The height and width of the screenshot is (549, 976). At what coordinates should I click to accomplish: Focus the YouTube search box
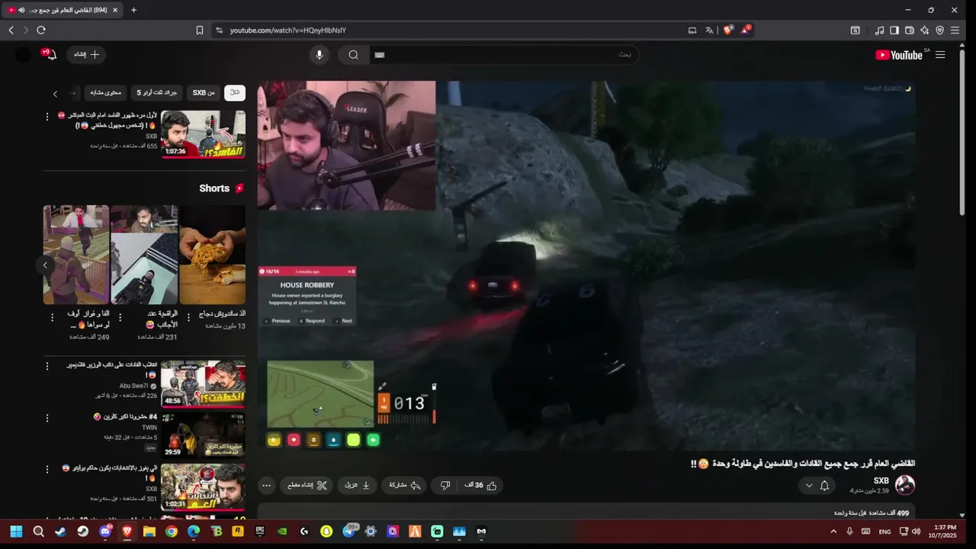coord(503,55)
